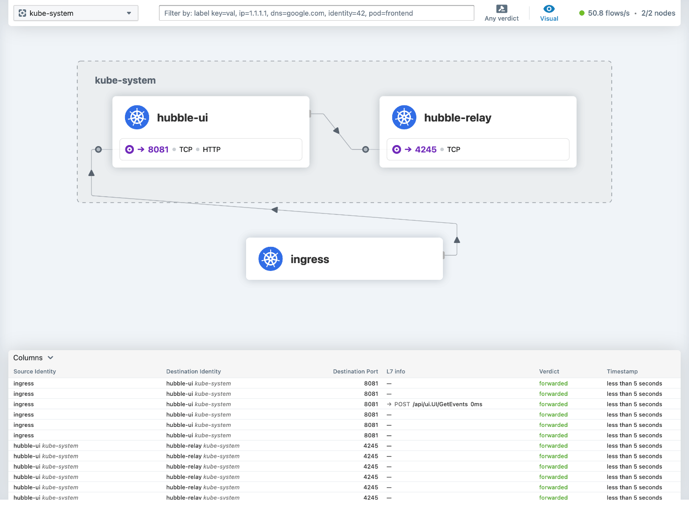Select the hubble-relay Kubernetes icon

point(404,118)
